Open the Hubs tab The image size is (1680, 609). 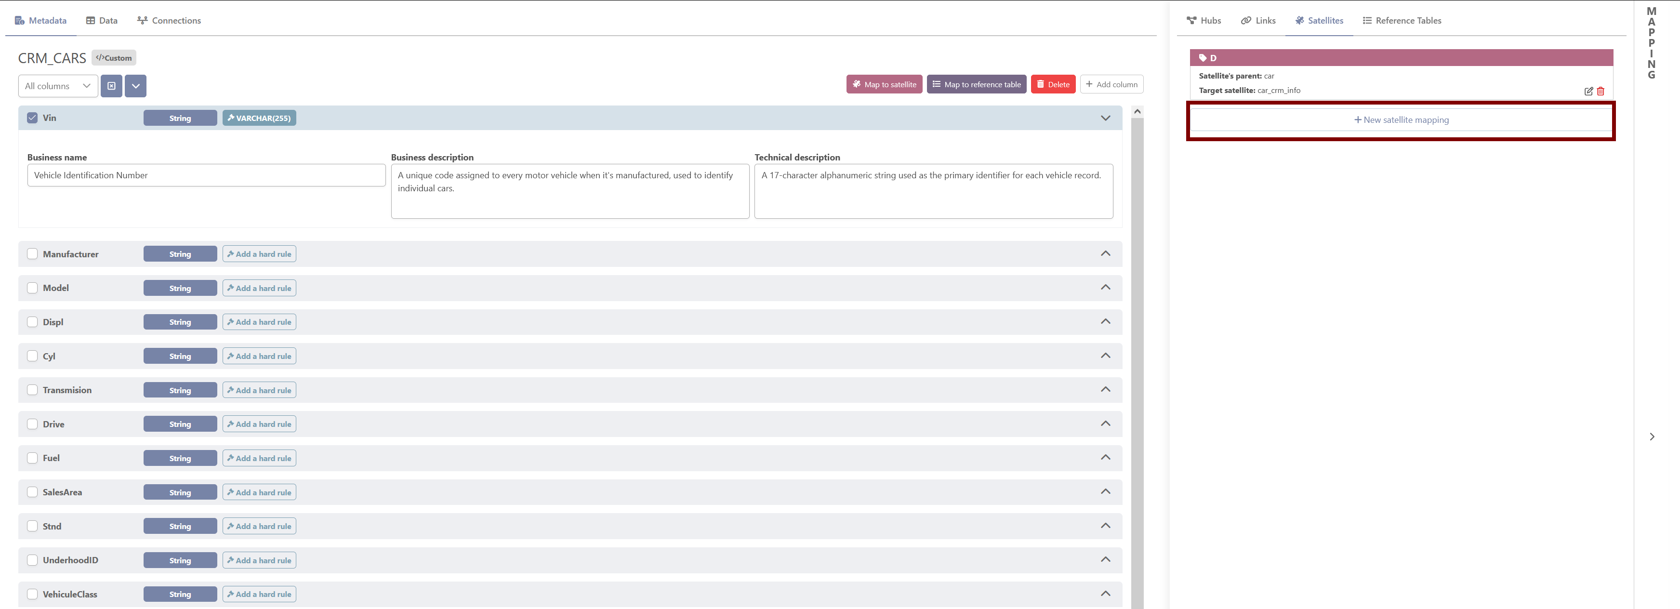[x=1203, y=20]
